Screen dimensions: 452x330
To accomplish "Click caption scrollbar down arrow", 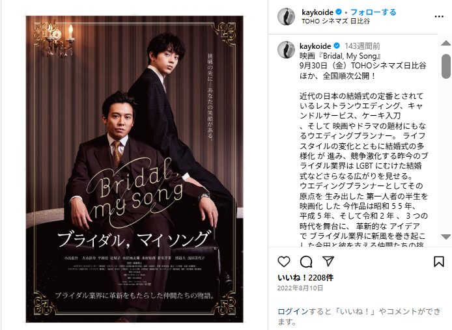I will pos(445,237).
